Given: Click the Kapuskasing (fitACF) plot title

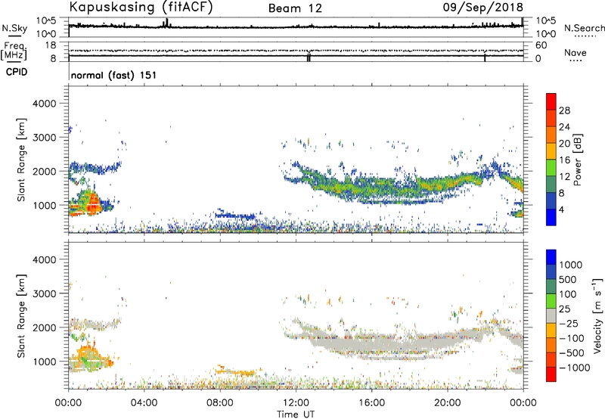Looking at the screenshot, I should click(141, 7).
